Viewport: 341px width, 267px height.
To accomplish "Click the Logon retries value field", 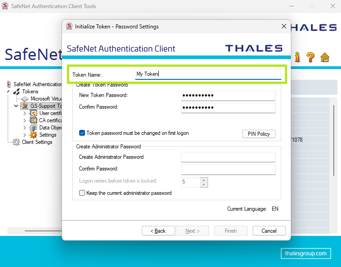I will [x=190, y=182].
